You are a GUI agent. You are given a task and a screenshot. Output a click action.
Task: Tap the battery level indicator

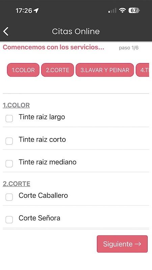[134, 11]
